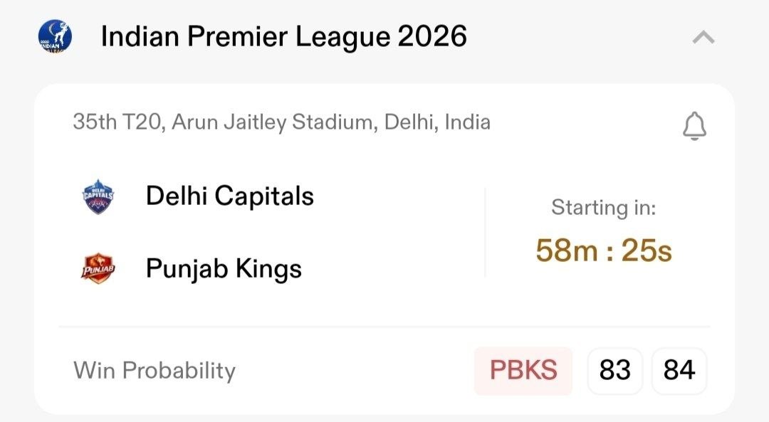
Task: Collapse the Indian Premier League 2026 section
Action: point(703,37)
